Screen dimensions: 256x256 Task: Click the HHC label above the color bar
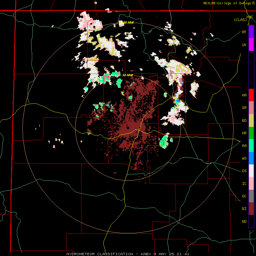[250, 17]
